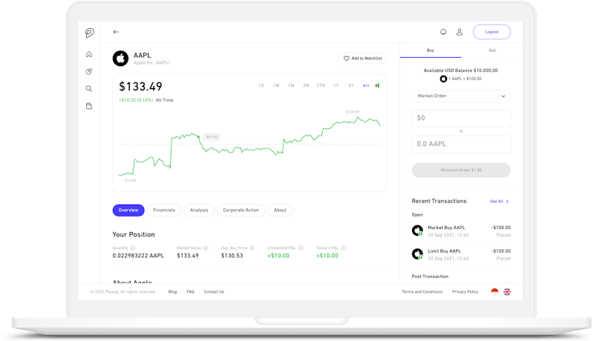Screen dimensions: 594x341
Task: Click the approximately-equal icon between amount fields
Action: pyautogui.click(x=461, y=131)
